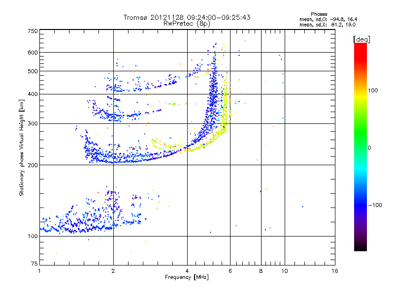Click the '6' x-axis tick label
This screenshot has width=394, height=295.
pyautogui.click(x=230, y=271)
